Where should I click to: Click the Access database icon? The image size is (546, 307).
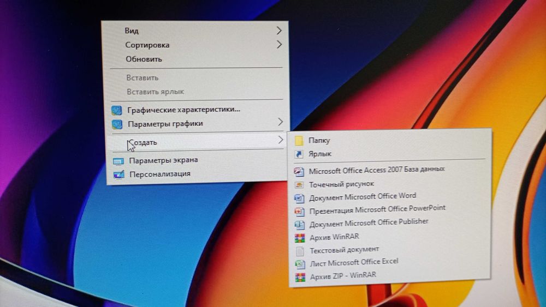pyautogui.click(x=299, y=171)
